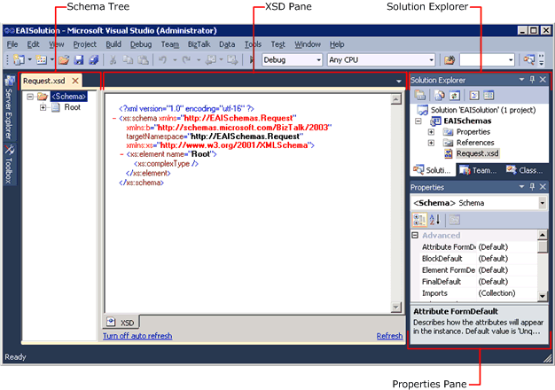This screenshot has width=555, height=390.
Task: Click the toolbar icon beside the overflow arrow
Action: [529, 59]
